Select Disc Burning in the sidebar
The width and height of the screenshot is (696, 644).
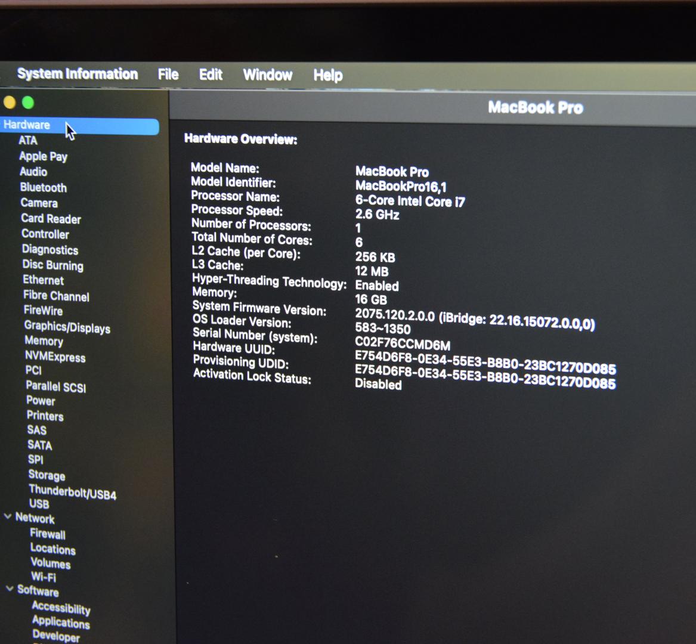point(53,265)
